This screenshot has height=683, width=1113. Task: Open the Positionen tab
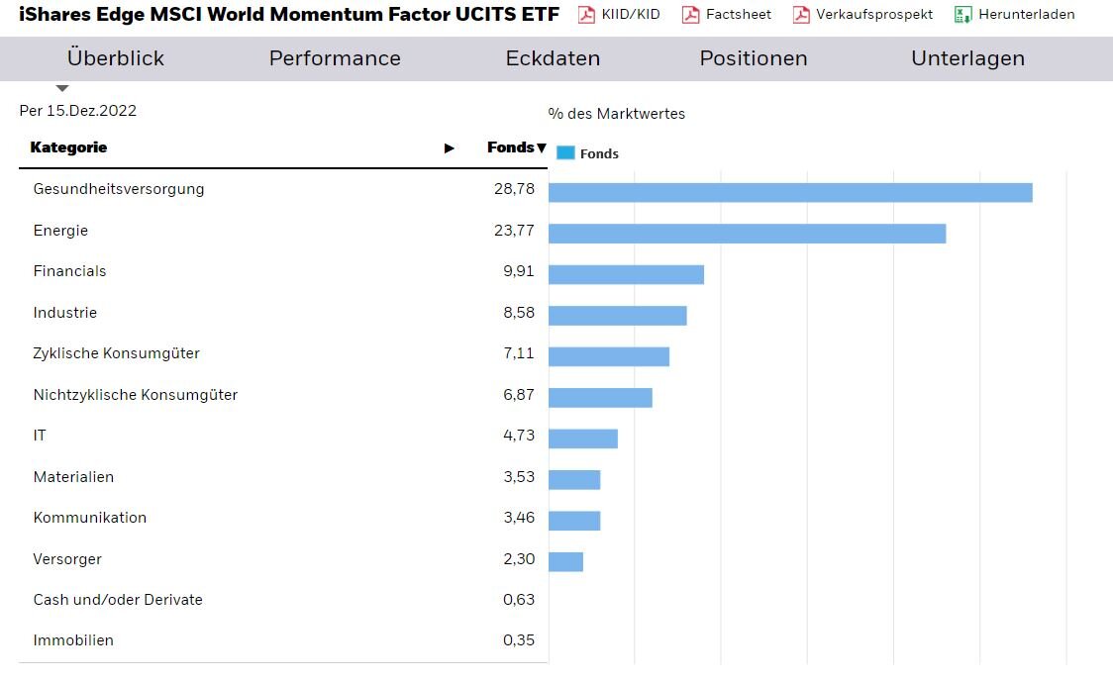click(x=754, y=58)
